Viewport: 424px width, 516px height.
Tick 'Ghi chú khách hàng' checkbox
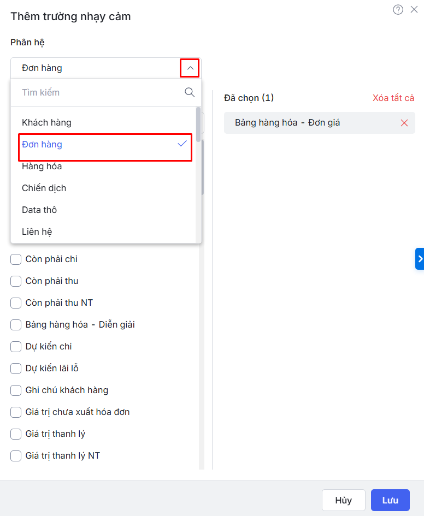click(x=16, y=390)
